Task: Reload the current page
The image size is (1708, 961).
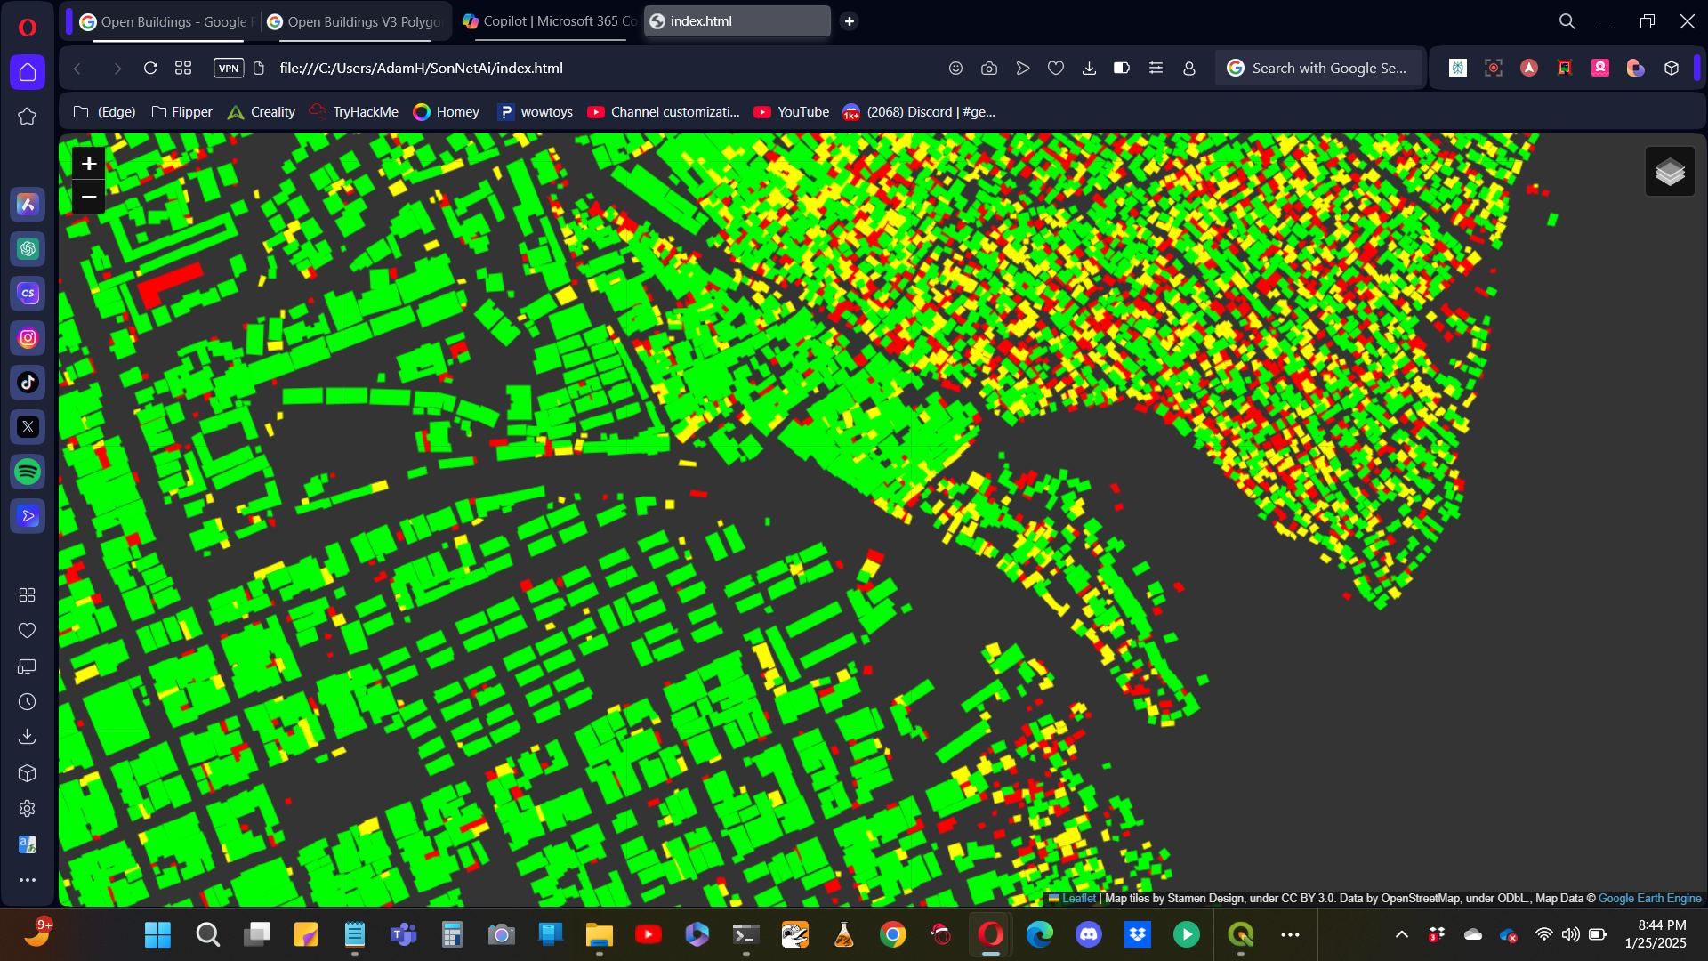Action: coord(150,69)
